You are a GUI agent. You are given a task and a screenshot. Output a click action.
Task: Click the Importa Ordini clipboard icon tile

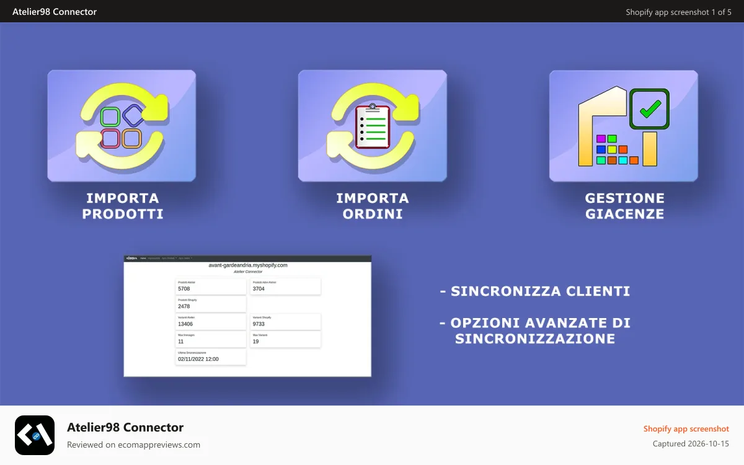(372, 125)
